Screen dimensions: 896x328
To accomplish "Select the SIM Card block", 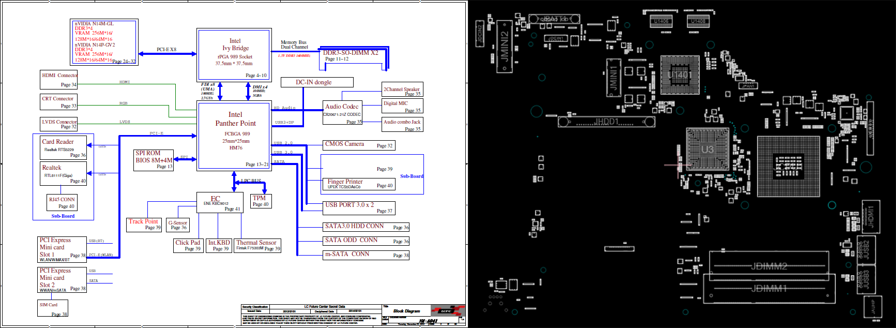I will coord(53,308).
